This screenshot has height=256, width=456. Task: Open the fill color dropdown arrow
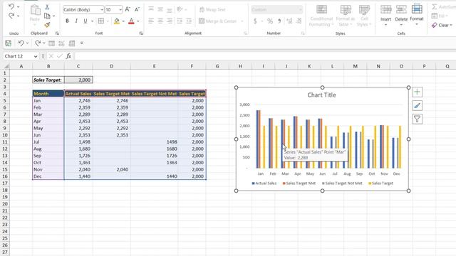pos(123,21)
